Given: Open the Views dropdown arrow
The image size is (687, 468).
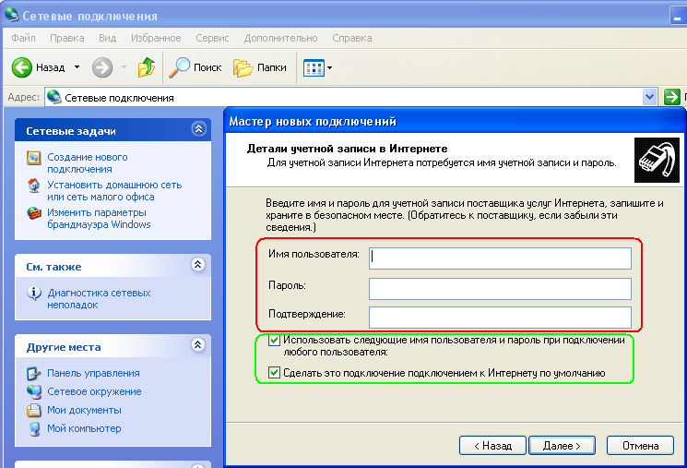Looking at the screenshot, I should [329, 68].
